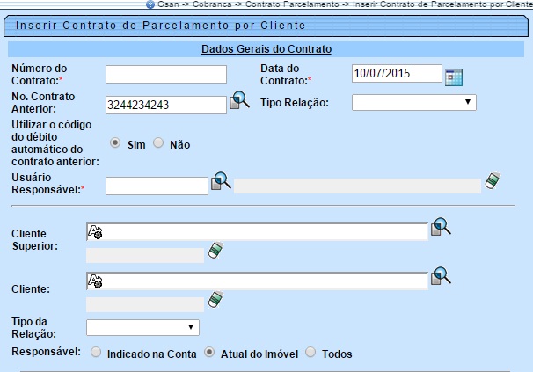
Task: Open the Tipo Relação dropdown
Action: [413, 103]
